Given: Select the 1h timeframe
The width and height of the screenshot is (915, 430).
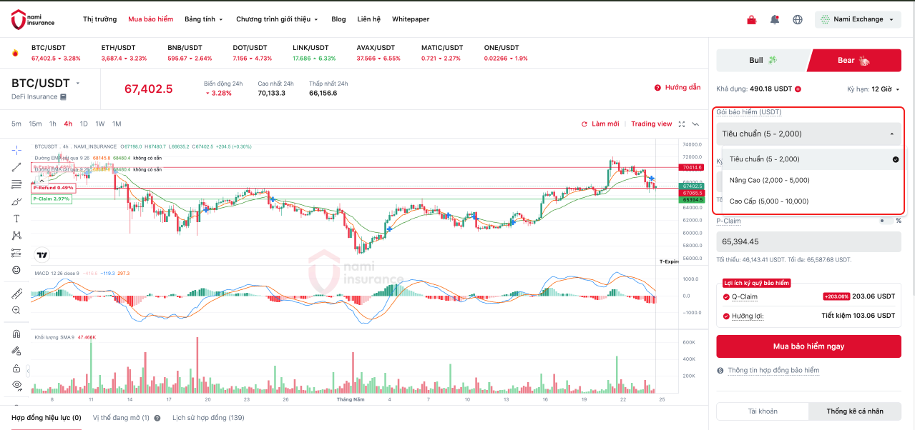Looking at the screenshot, I should coord(53,124).
